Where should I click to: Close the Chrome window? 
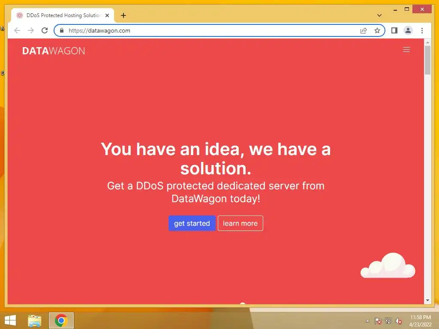tap(422, 9)
